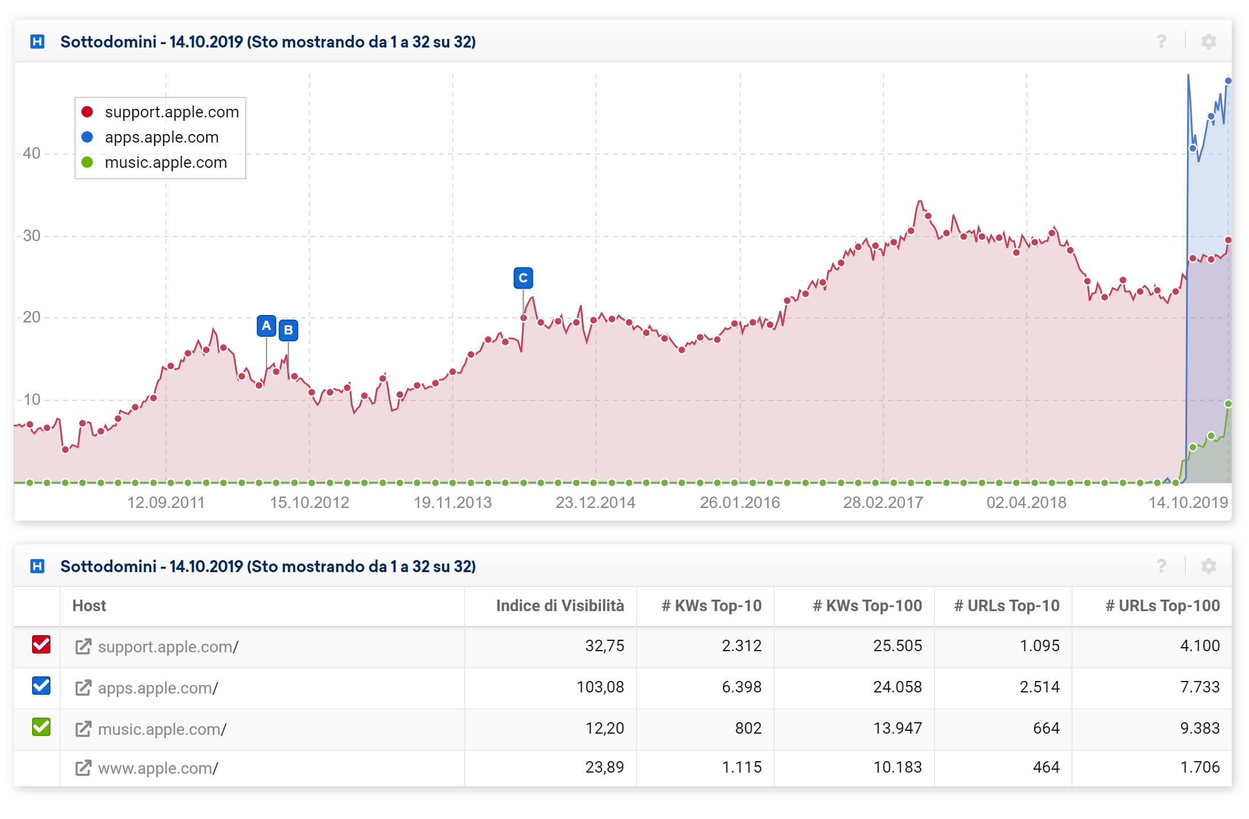The height and width of the screenshot is (819, 1249).
Task: Click the table title Sottodomini - 14.10.2019
Action: coord(268,566)
